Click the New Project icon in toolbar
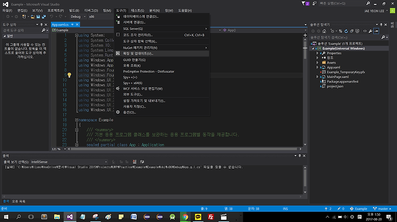This screenshot has height=222, width=397. pyautogui.click(x=24, y=16)
